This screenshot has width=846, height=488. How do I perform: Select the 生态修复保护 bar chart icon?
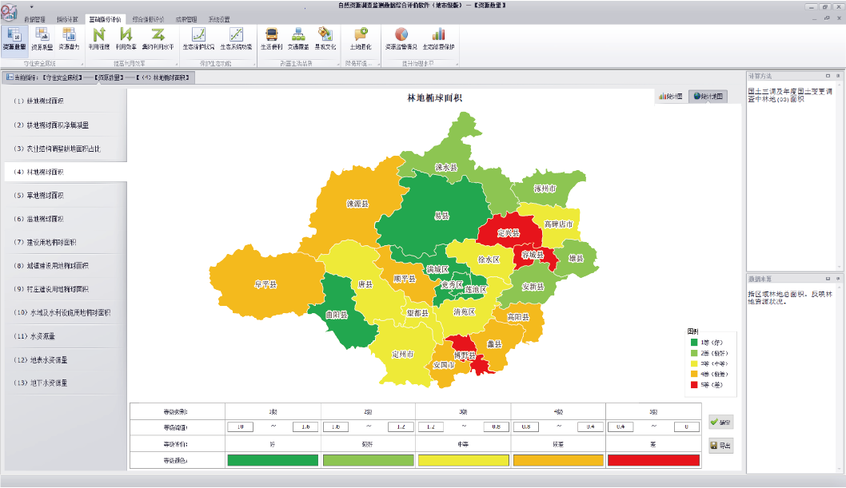(438, 38)
